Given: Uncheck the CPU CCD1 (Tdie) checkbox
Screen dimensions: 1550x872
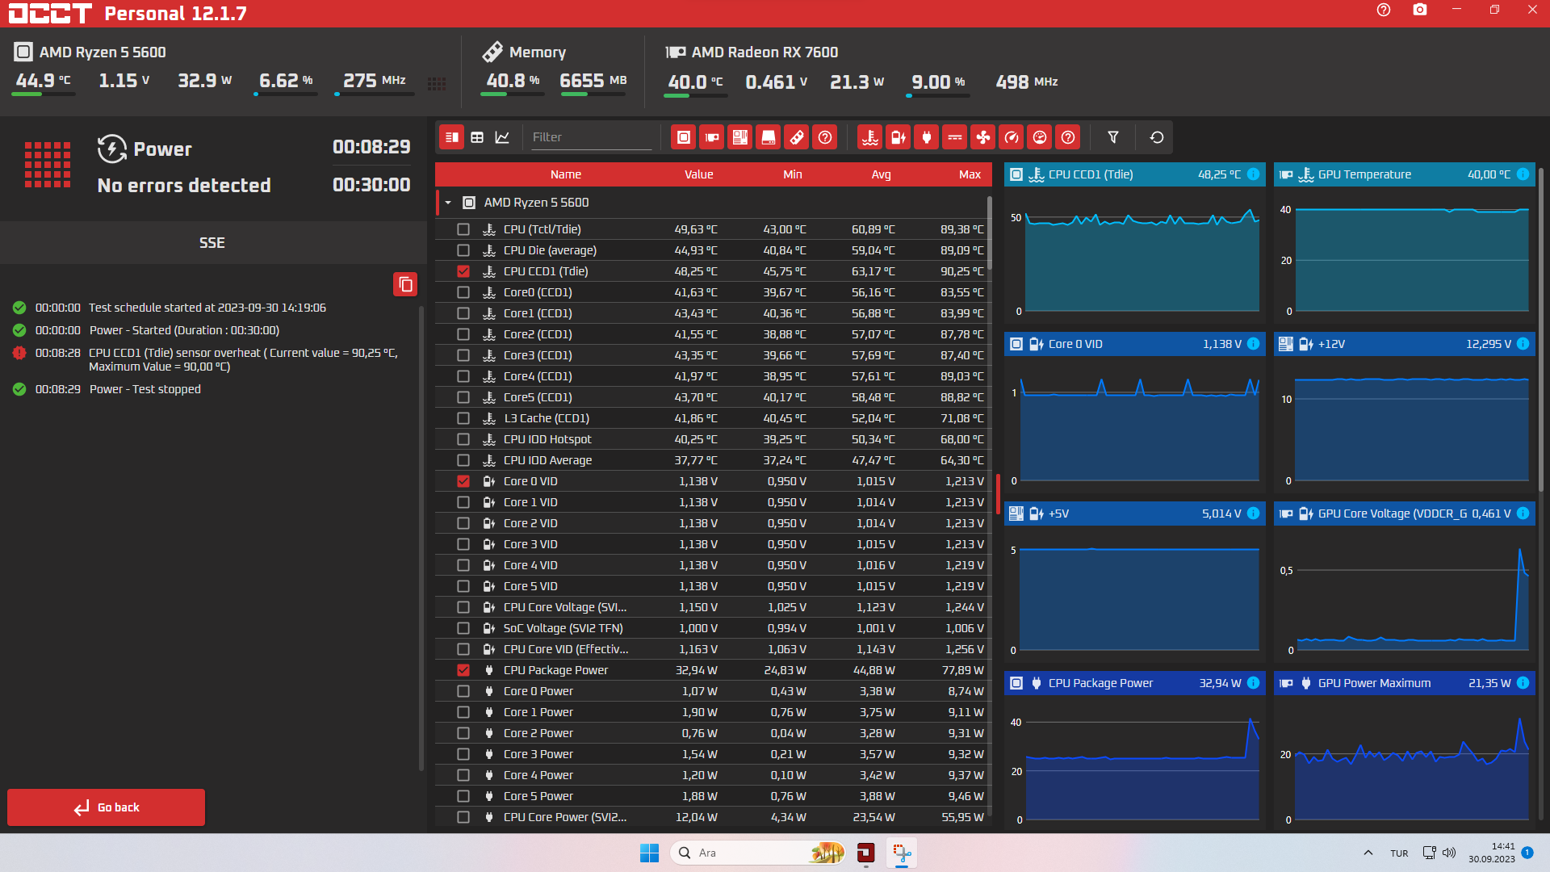Looking at the screenshot, I should point(463,271).
